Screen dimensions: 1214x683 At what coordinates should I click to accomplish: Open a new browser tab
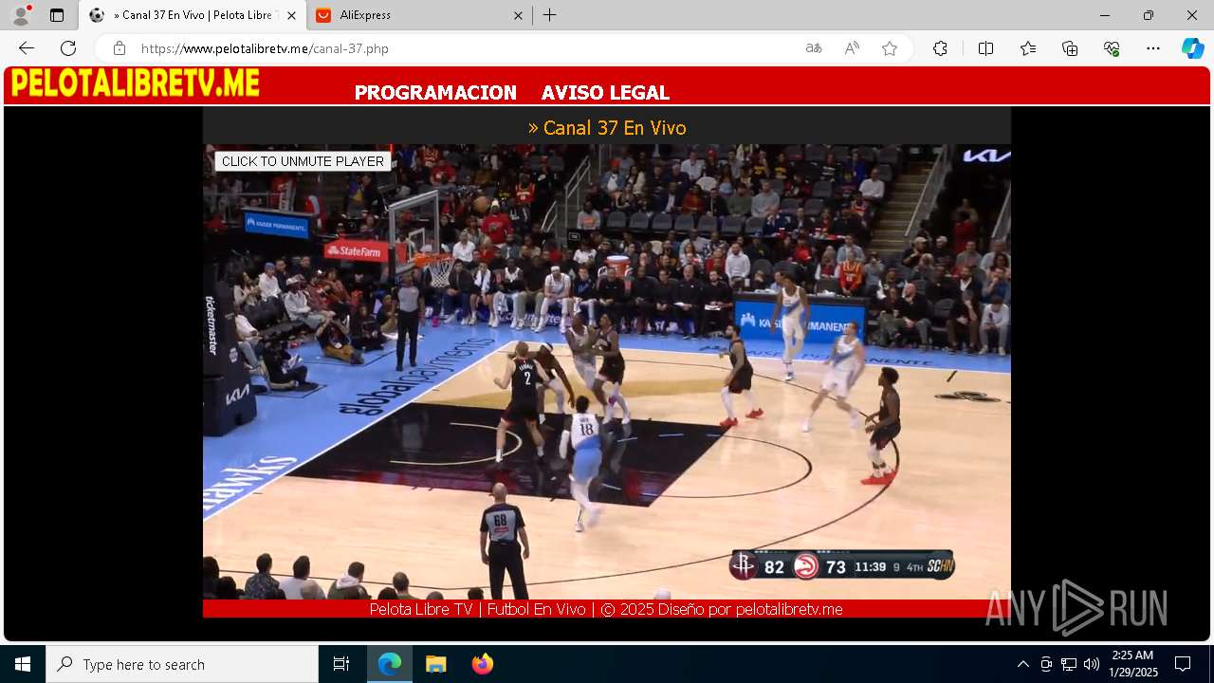tap(550, 15)
